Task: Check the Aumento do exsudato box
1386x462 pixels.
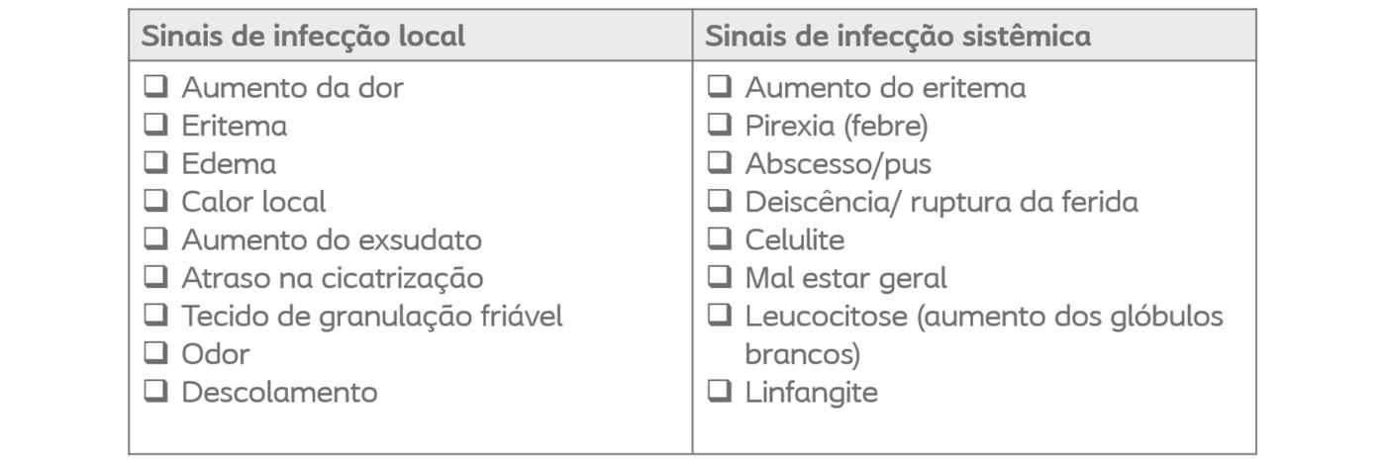Action: (154, 239)
